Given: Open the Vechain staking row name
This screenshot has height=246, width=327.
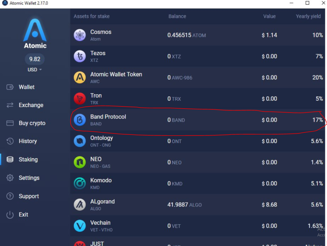Looking at the screenshot, I should (100, 223).
